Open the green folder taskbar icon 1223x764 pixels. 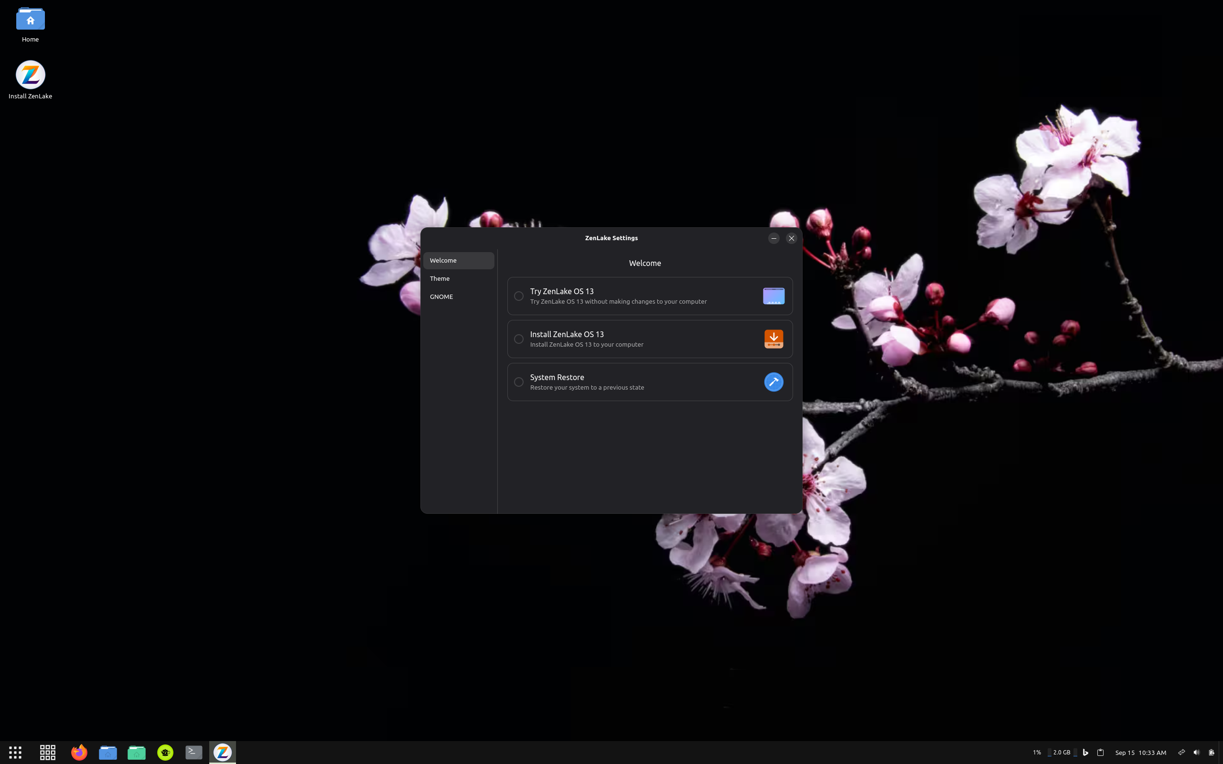click(137, 753)
